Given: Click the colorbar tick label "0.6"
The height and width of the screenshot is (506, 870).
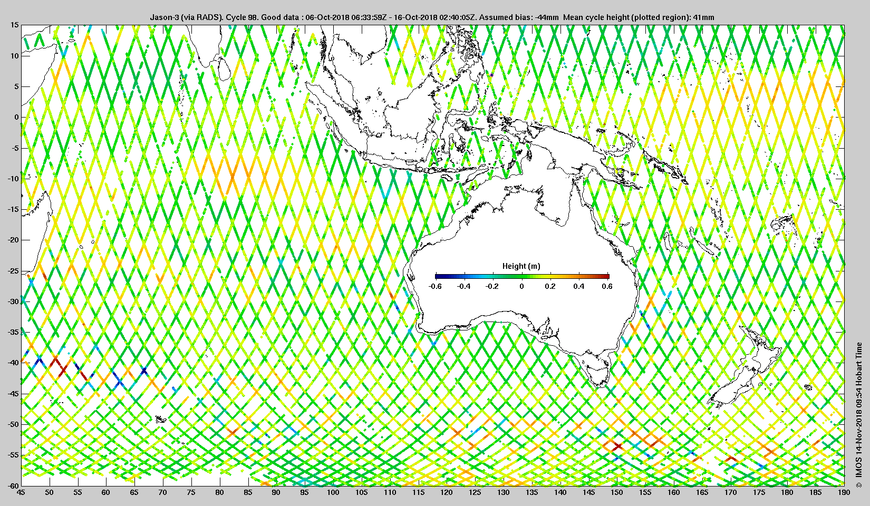Looking at the screenshot, I should [607, 286].
